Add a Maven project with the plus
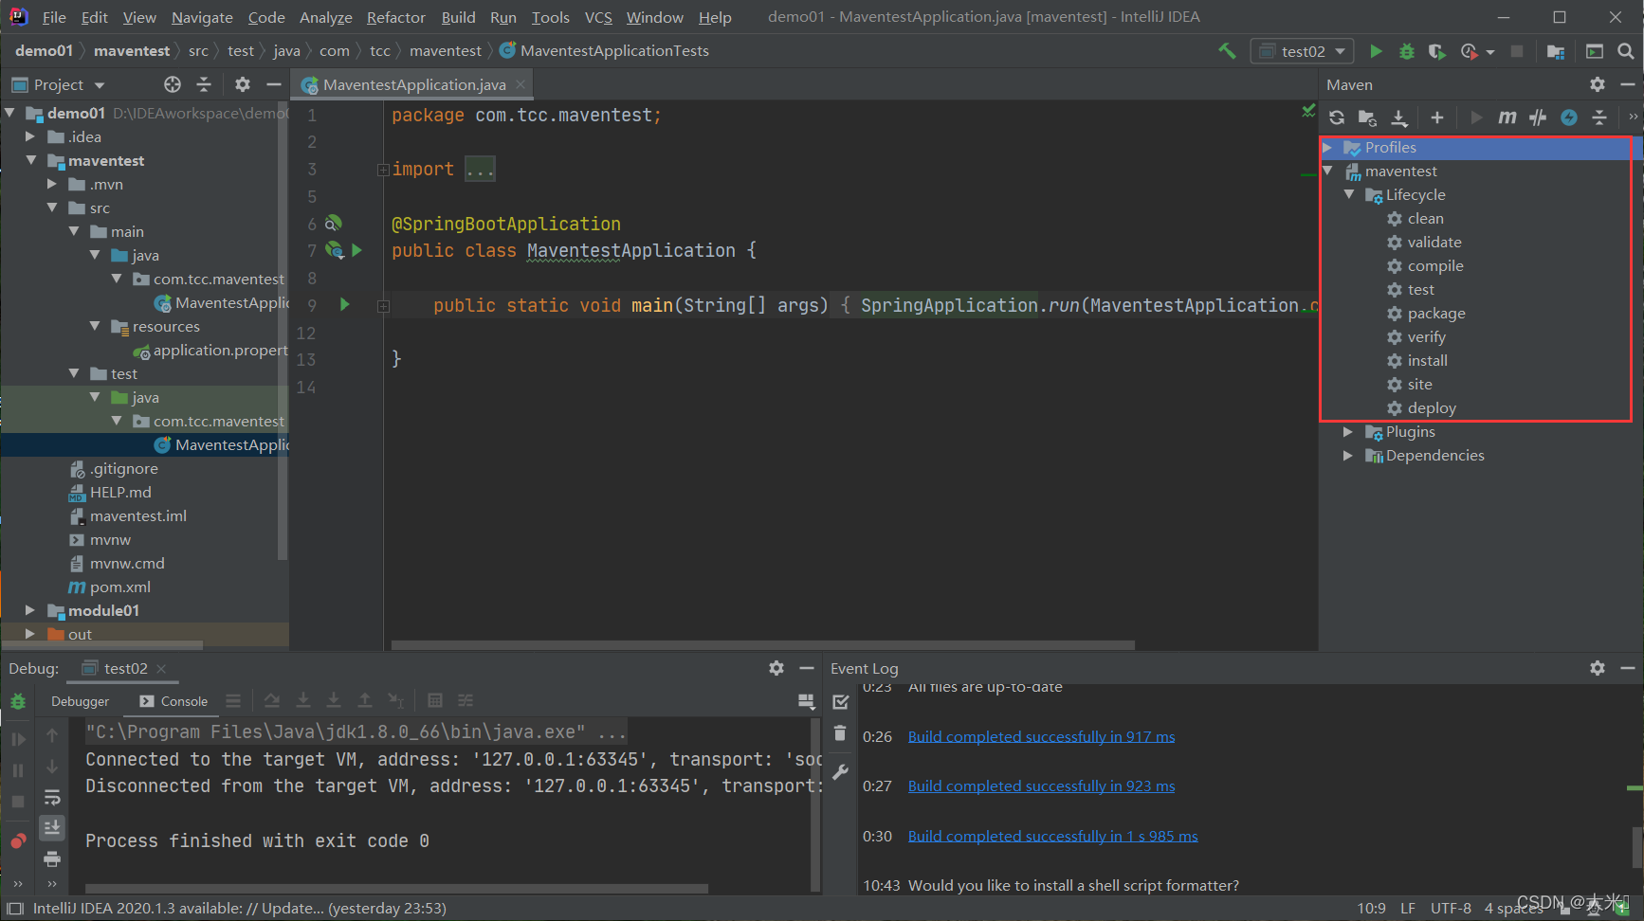The height and width of the screenshot is (921, 1644). (x=1437, y=117)
